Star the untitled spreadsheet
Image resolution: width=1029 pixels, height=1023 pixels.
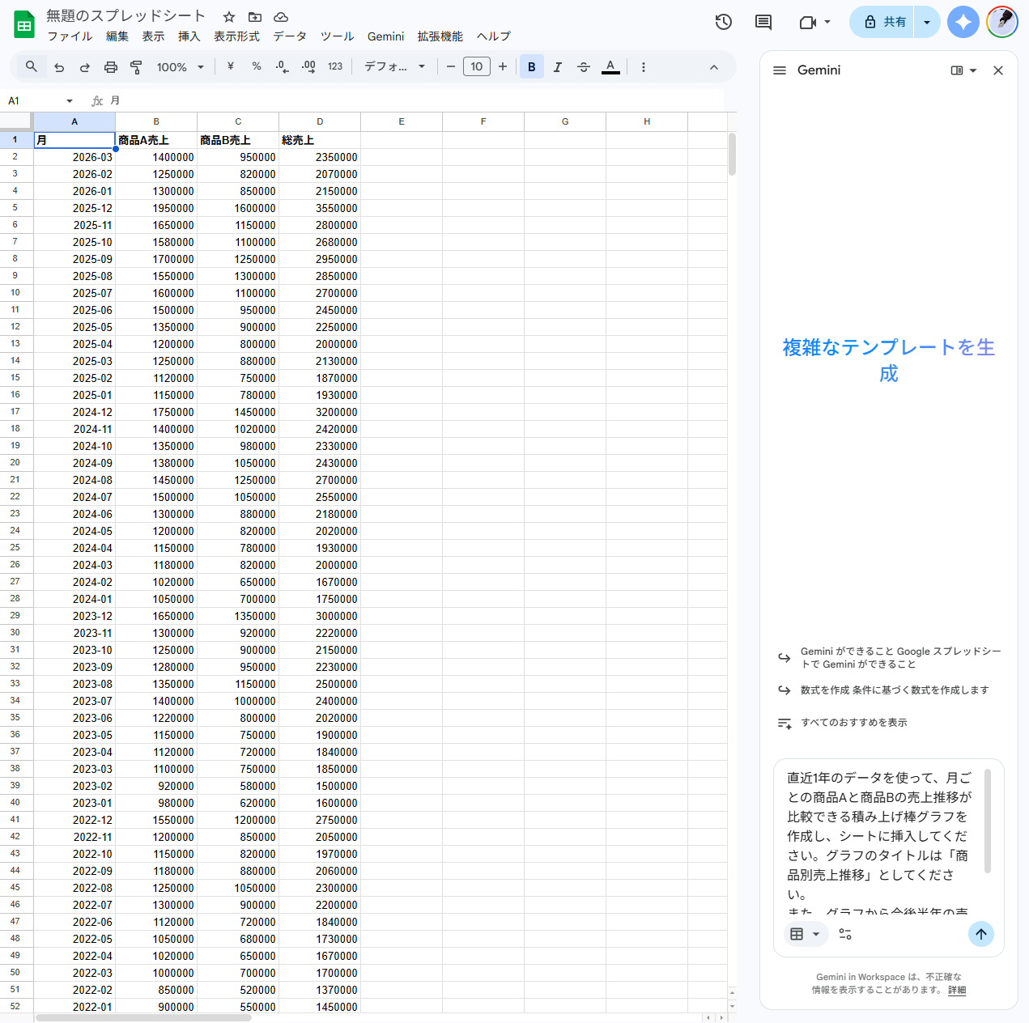tap(229, 17)
